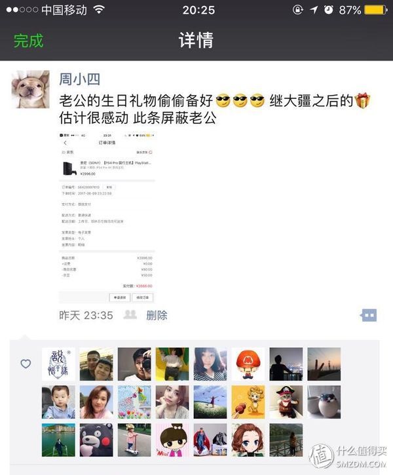Tap the calligraphy logo avatar
The height and width of the screenshot is (475, 393).
(x=58, y=364)
